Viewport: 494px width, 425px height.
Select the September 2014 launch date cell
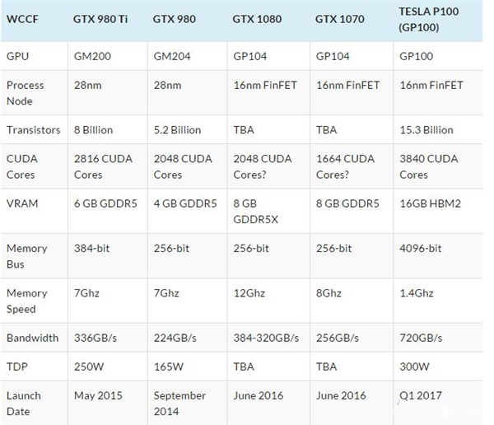point(181,403)
